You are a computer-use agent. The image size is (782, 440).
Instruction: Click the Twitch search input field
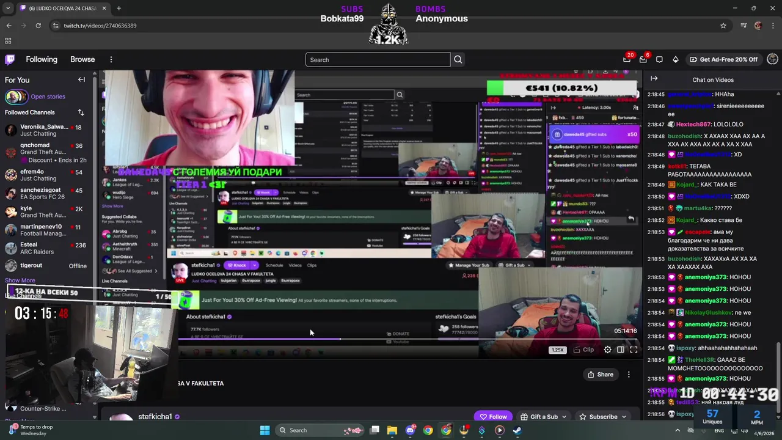pos(378,59)
